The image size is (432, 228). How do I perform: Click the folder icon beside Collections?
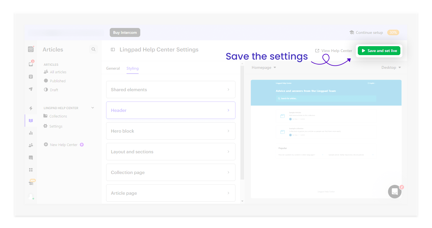[x=45, y=116]
